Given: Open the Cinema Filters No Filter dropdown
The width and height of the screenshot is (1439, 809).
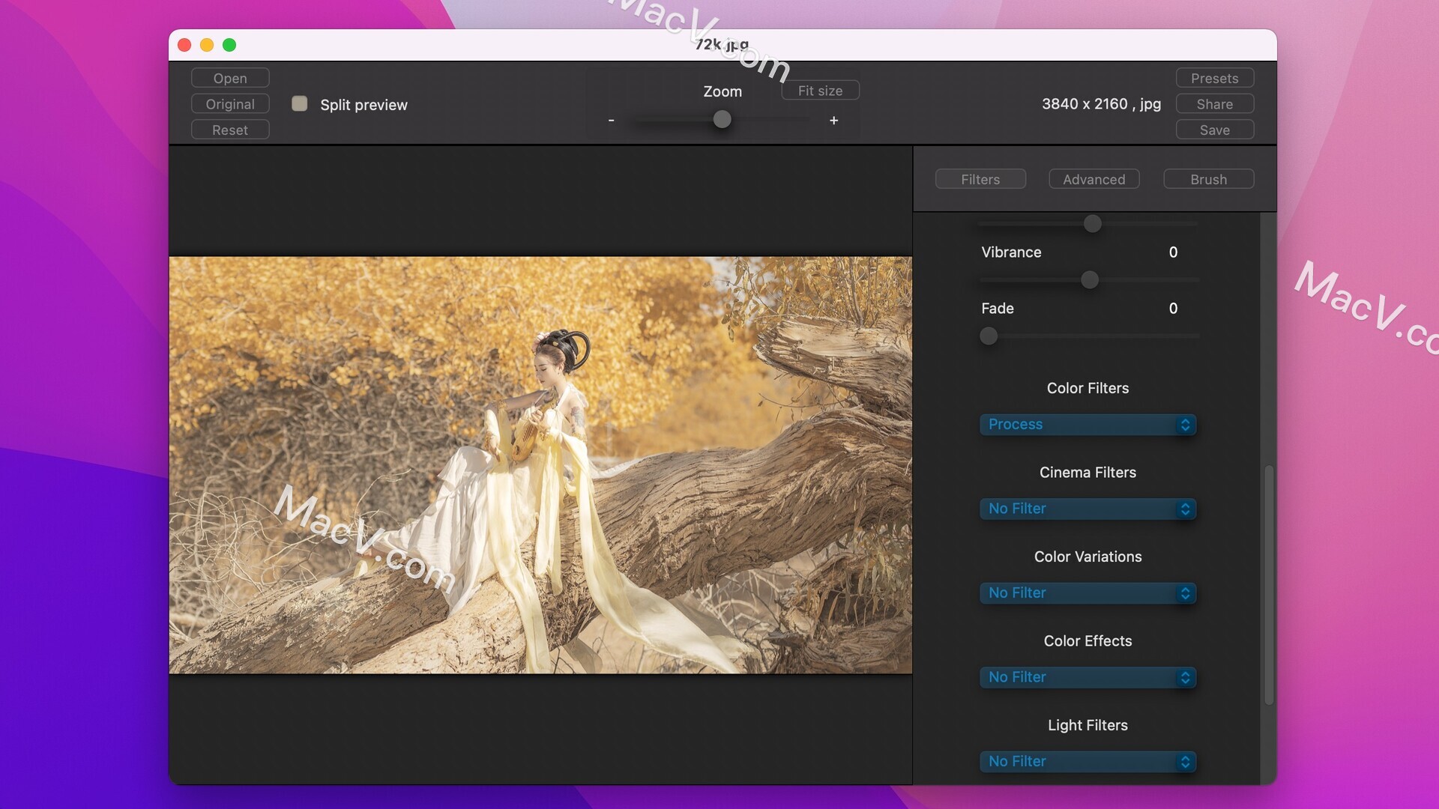Looking at the screenshot, I should click(1087, 509).
